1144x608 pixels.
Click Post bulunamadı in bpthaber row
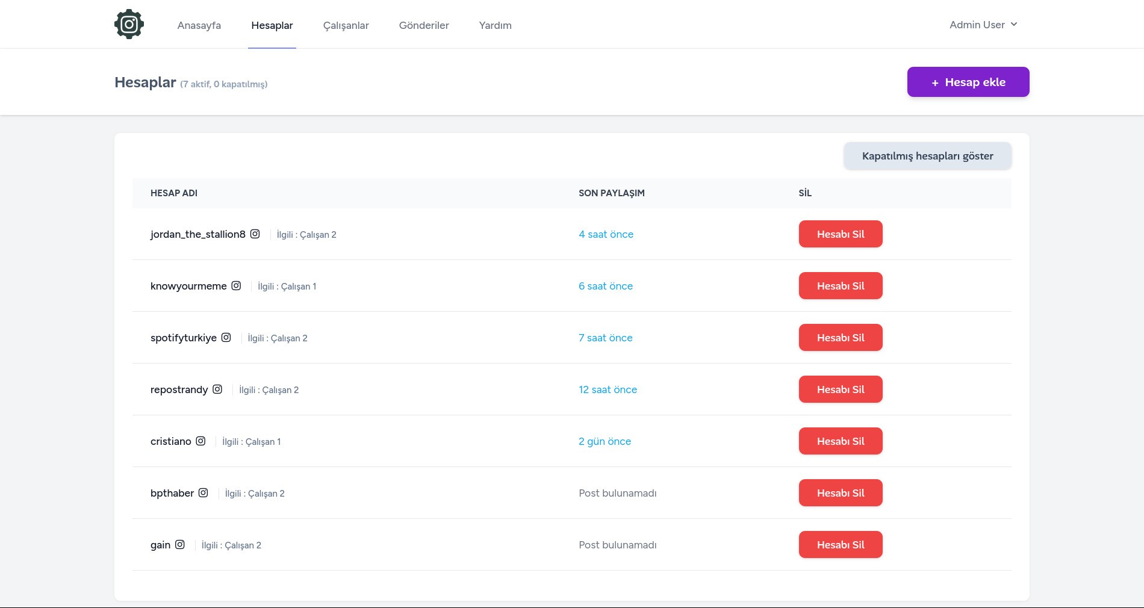tap(618, 493)
